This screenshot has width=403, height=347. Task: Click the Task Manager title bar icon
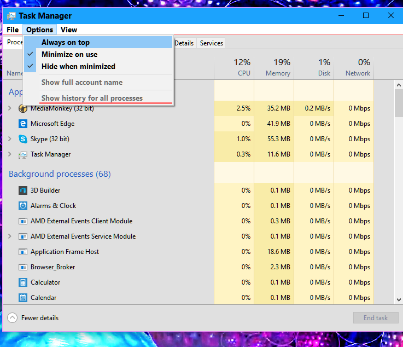(x=11, y=16)
